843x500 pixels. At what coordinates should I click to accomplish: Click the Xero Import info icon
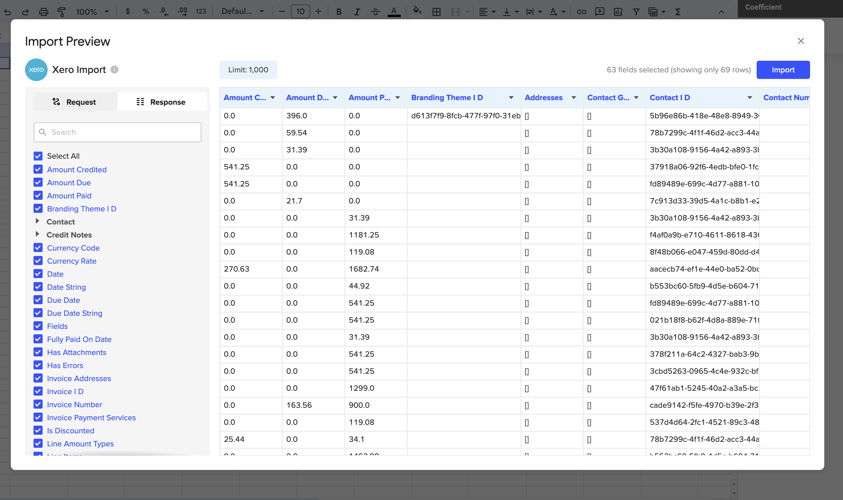click(115, 70)
